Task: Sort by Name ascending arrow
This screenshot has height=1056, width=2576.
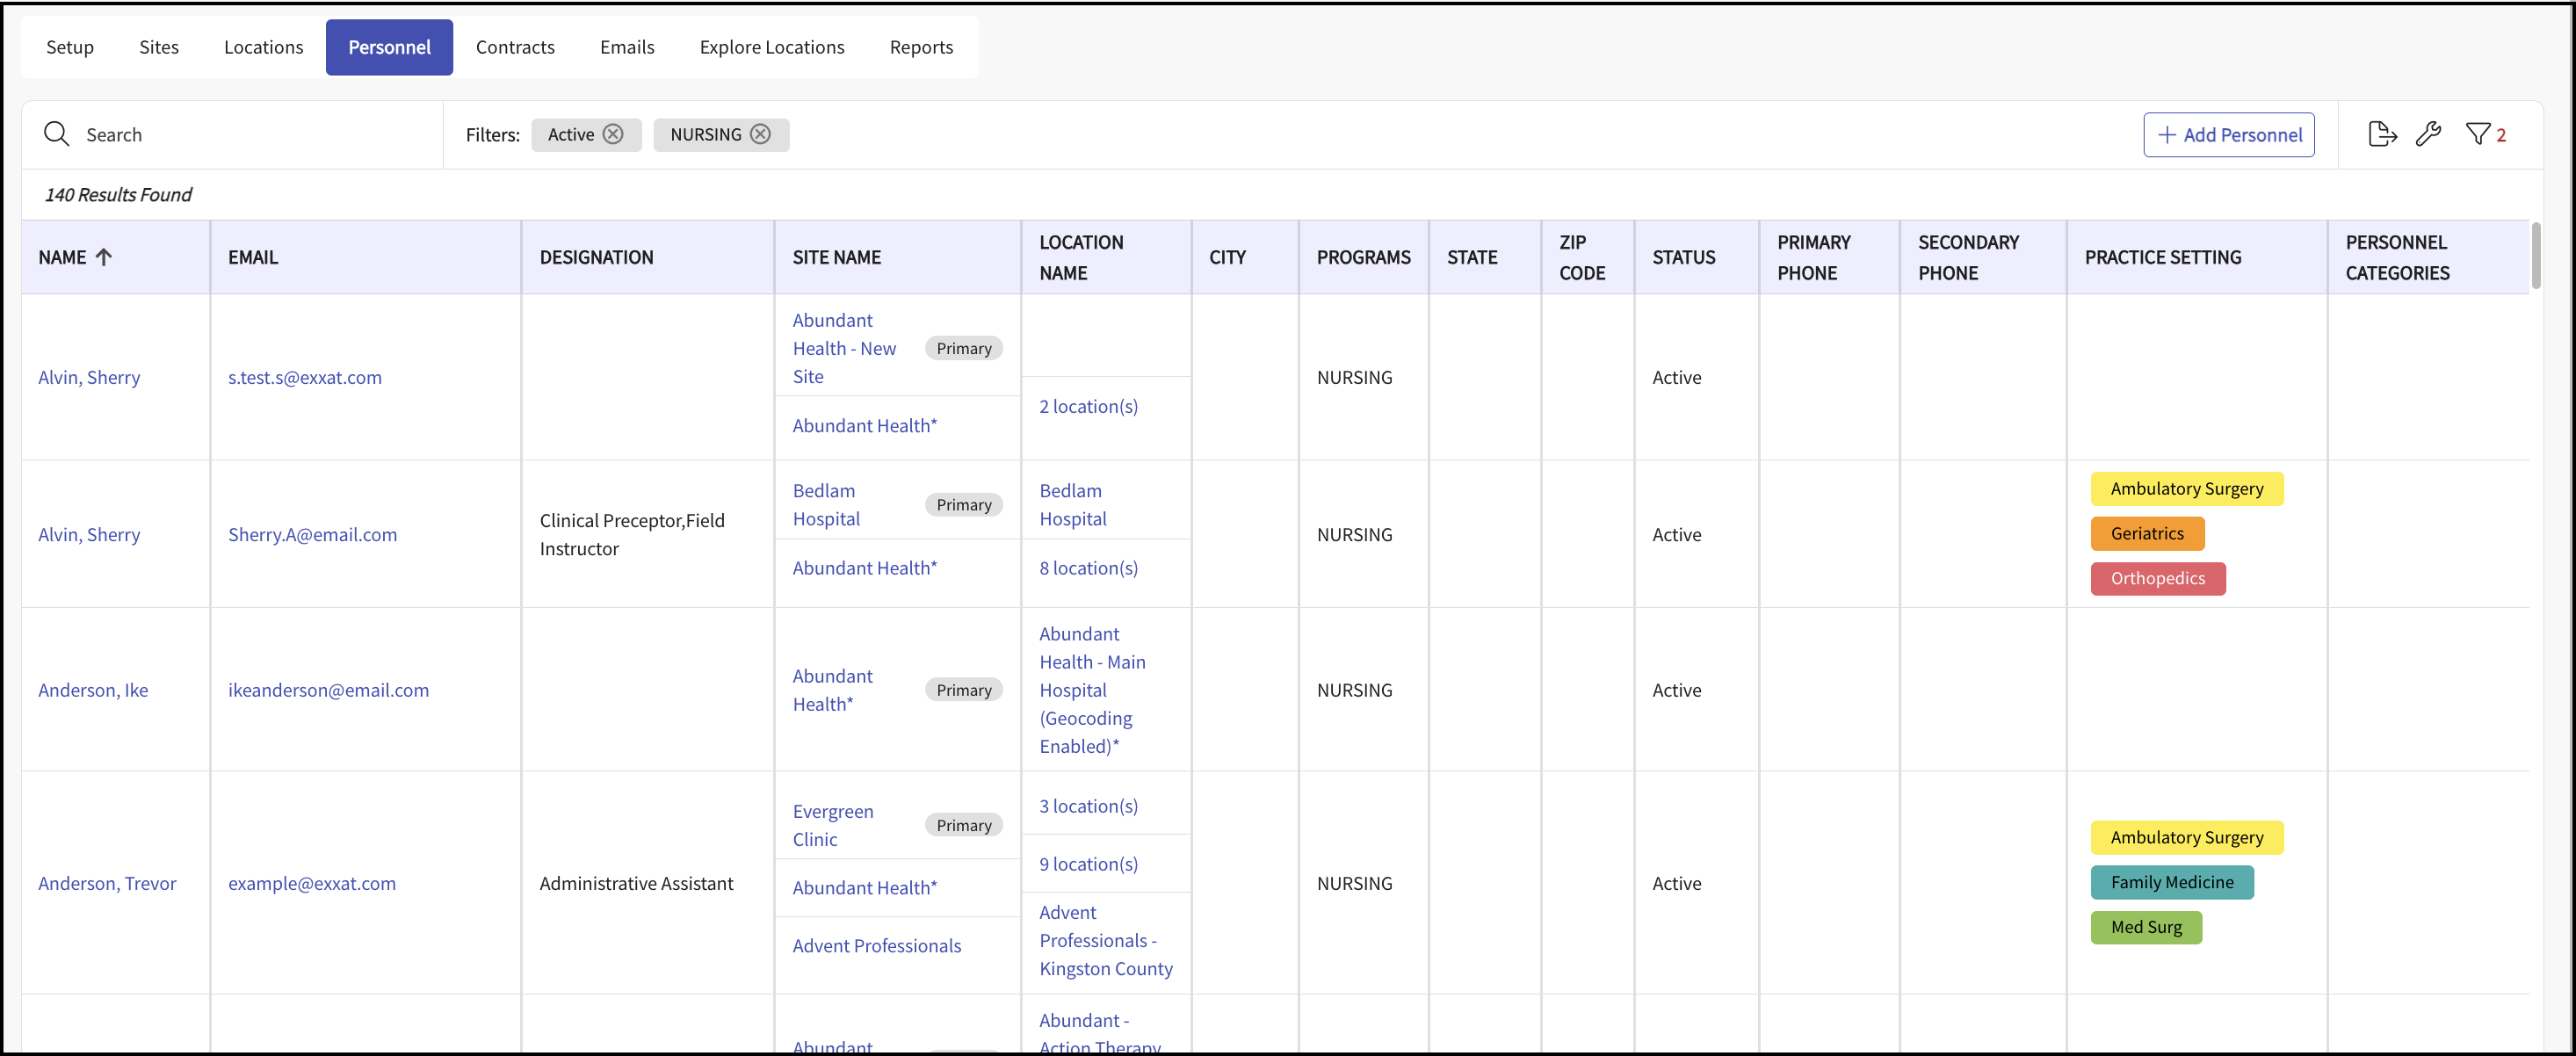Action: point(104,257)
